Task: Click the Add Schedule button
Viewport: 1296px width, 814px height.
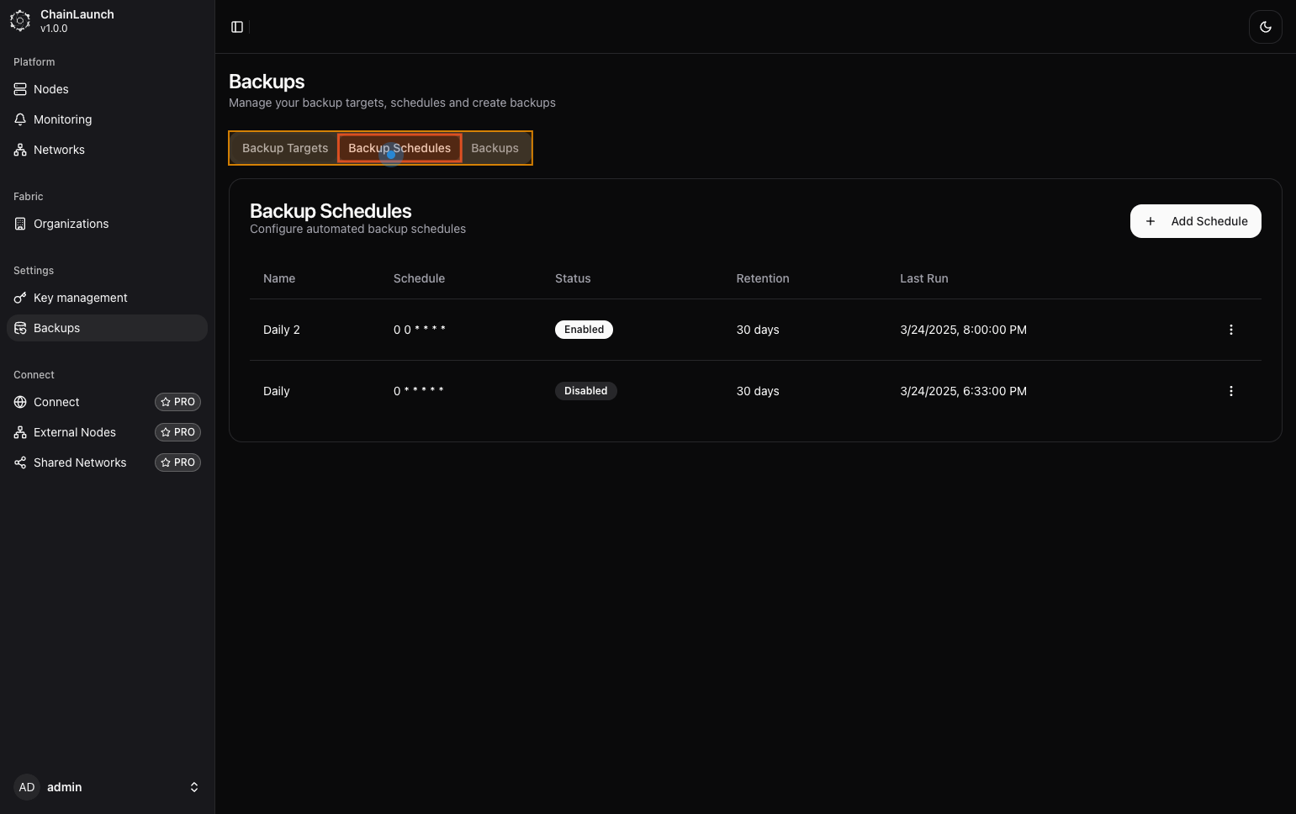Action: (1195, 221)
